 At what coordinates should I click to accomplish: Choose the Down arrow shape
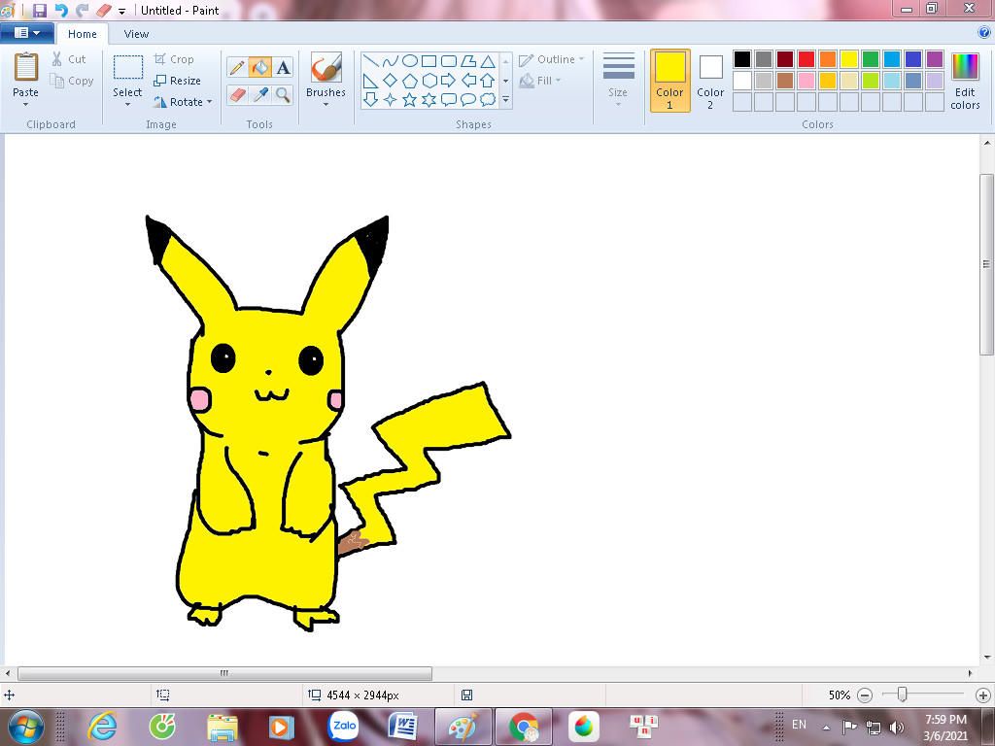[x=370, y=100]
